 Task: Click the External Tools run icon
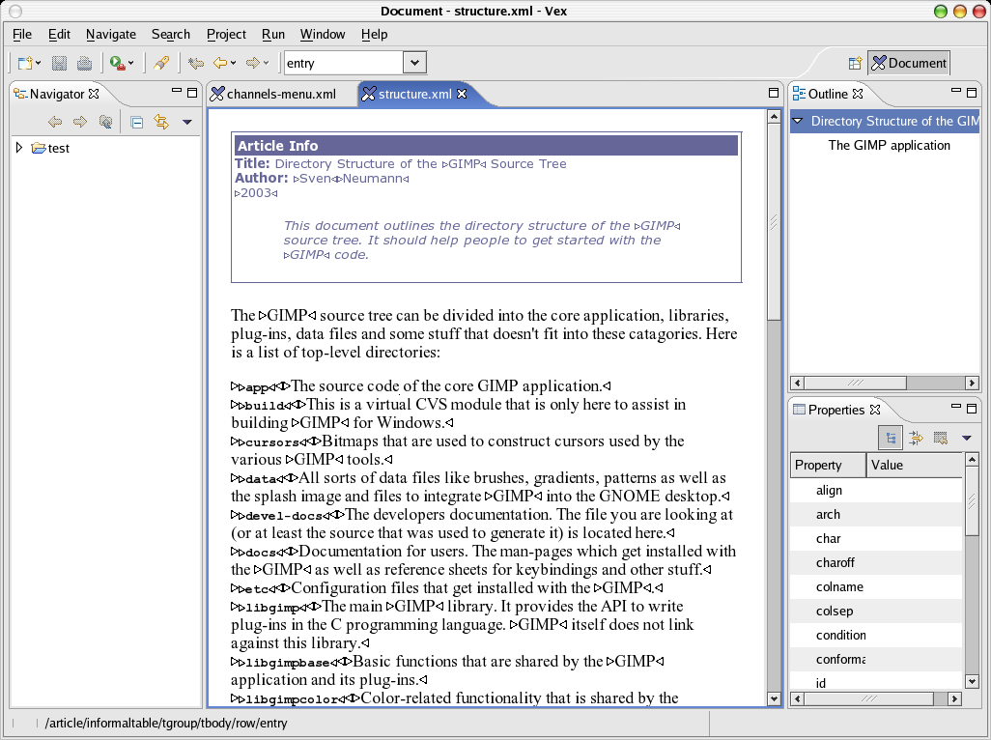[x=118, y=63]
